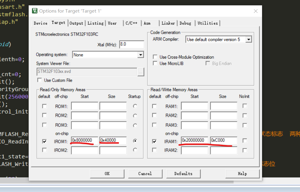Enable Use MicroLIB
Screen dimensions: 300x192
[x=155, y=63]
